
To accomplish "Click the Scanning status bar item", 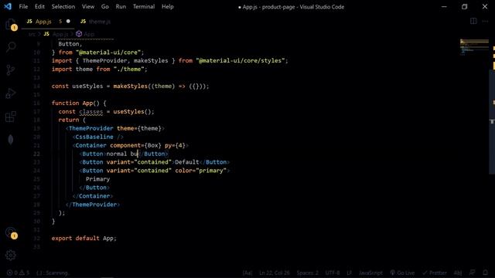I will (x=53, y=273).
